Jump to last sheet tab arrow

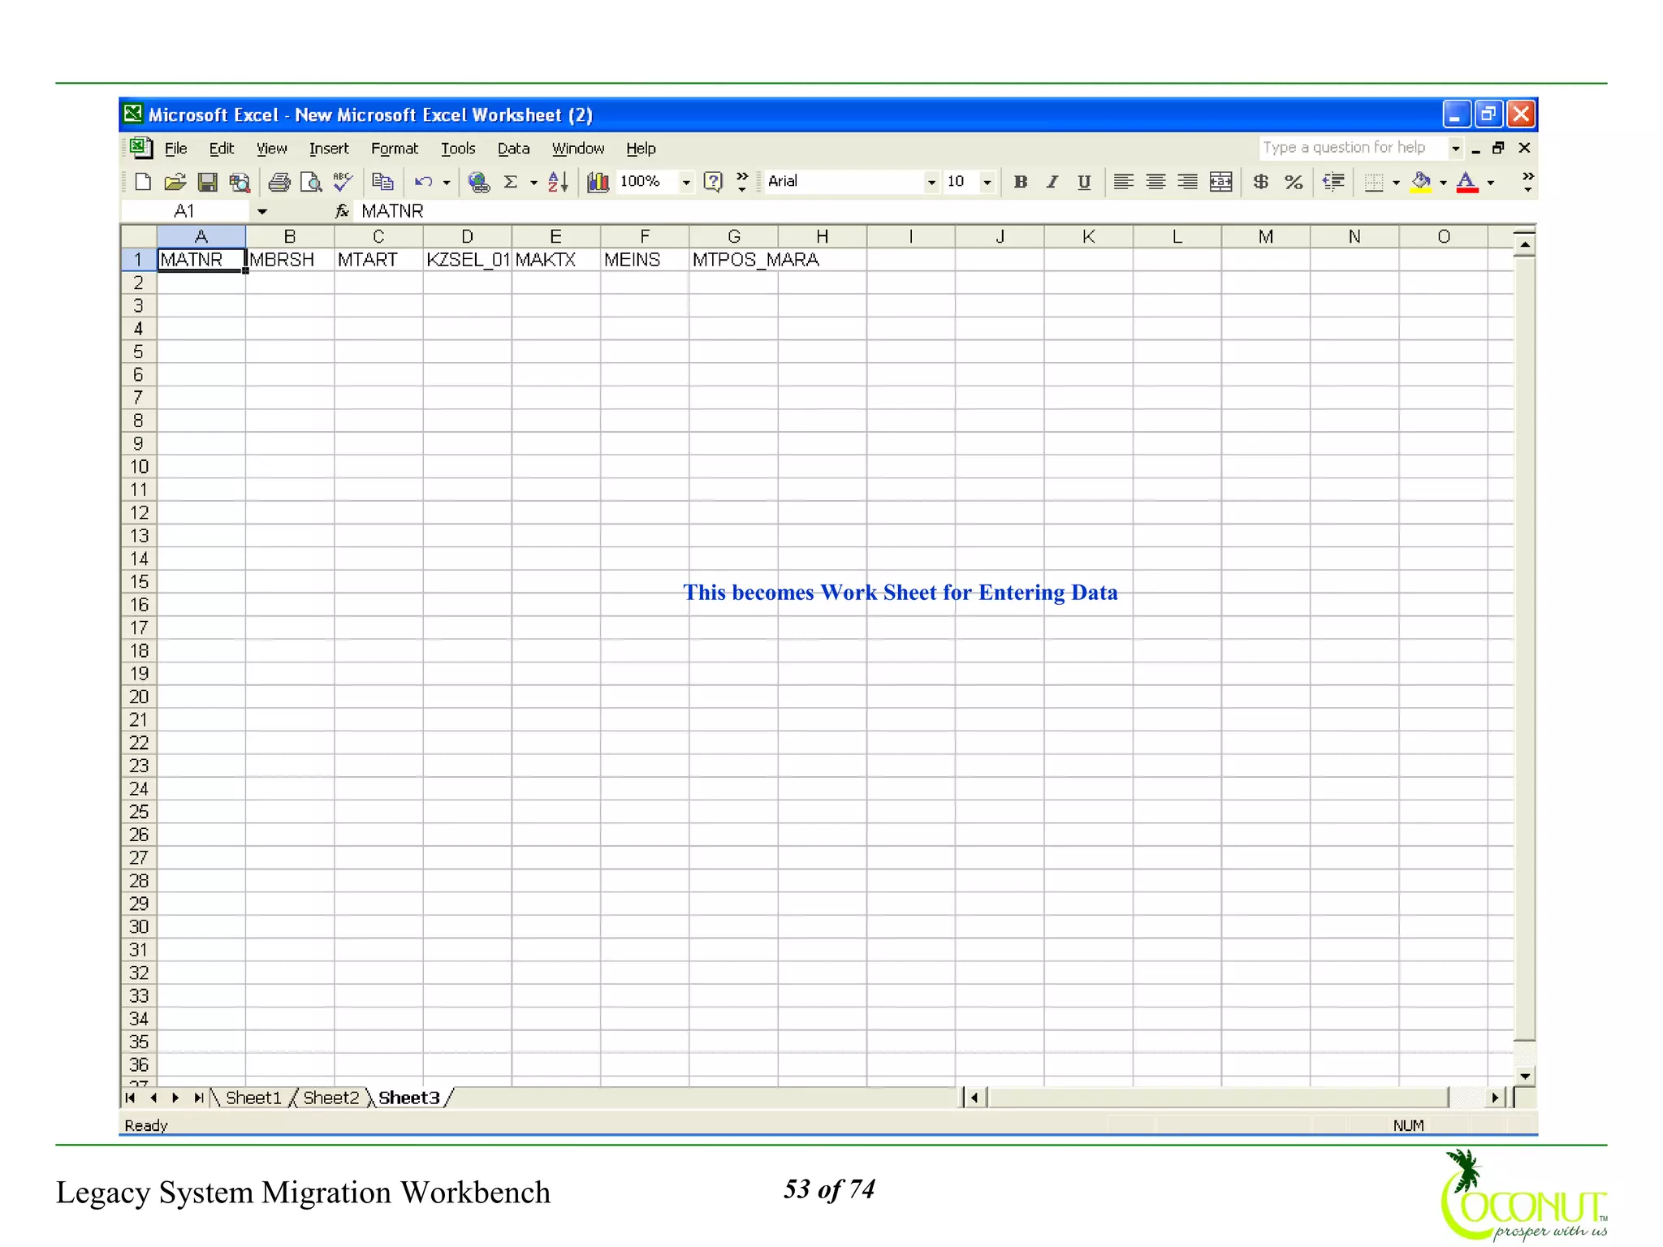click(198, 1098)
